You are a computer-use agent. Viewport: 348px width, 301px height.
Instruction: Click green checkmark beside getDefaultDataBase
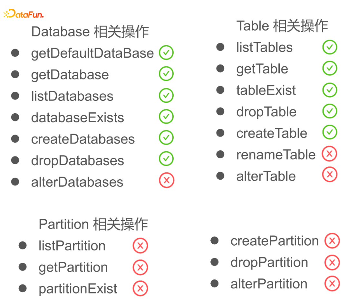pos(166,53)
